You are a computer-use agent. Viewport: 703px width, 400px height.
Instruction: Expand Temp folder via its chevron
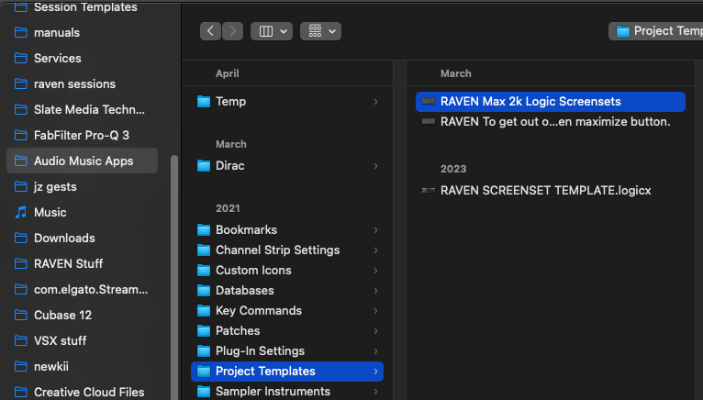pos(375,102)
